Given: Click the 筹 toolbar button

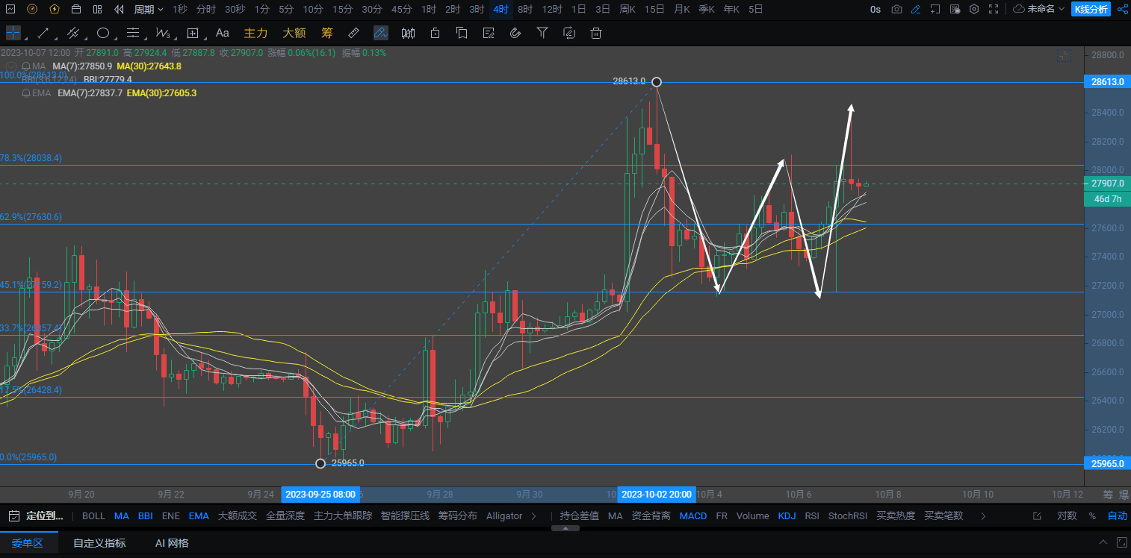Looking at the screenshot, I should click(326, 33).
